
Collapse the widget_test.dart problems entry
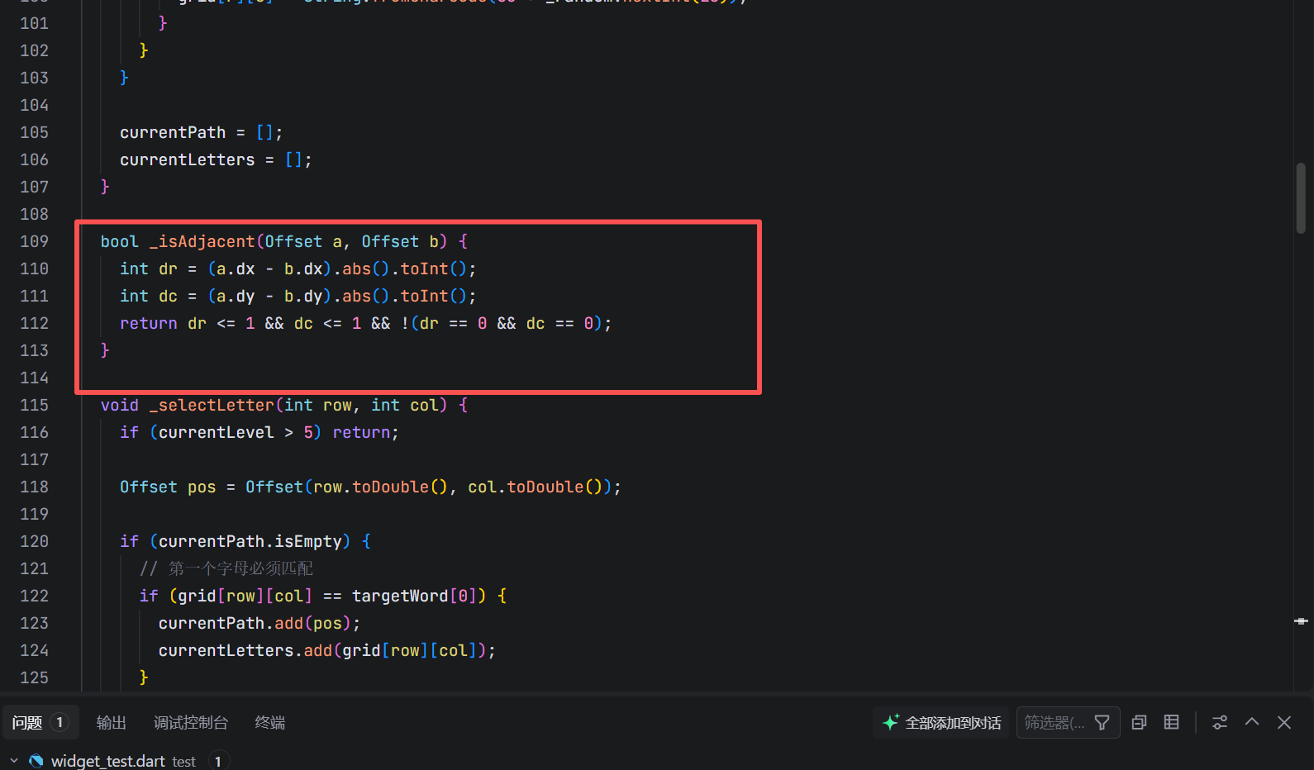coord(14,761)
